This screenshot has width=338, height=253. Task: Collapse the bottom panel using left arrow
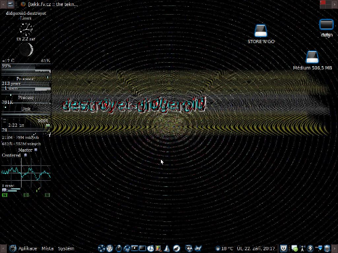[3, 248]
